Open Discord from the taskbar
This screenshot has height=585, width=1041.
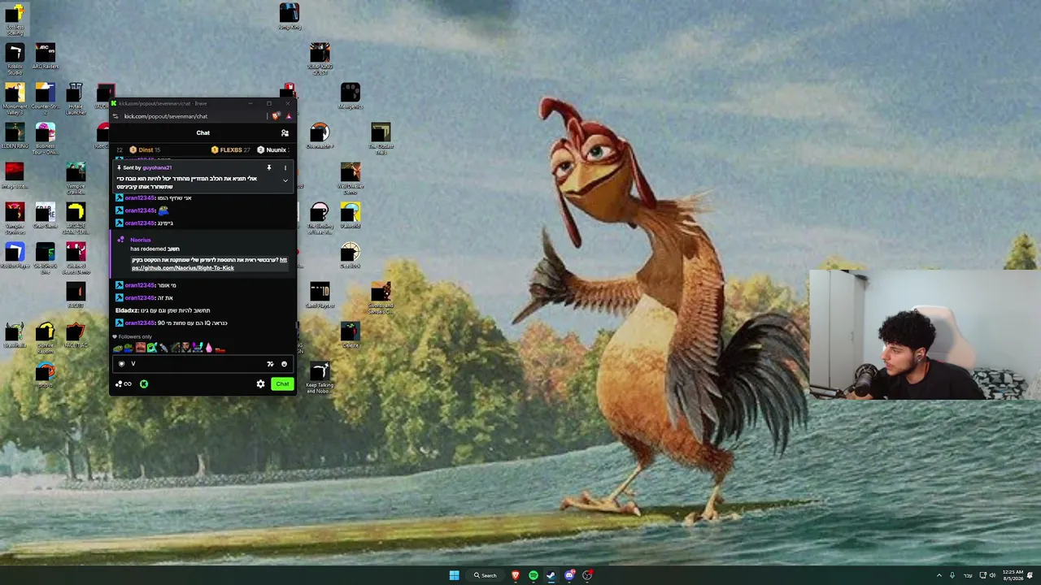[569, 575]
